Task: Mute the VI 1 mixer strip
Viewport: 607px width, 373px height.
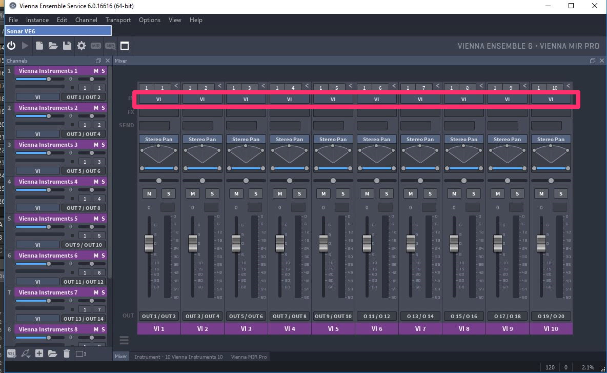Action: [149, 193]
